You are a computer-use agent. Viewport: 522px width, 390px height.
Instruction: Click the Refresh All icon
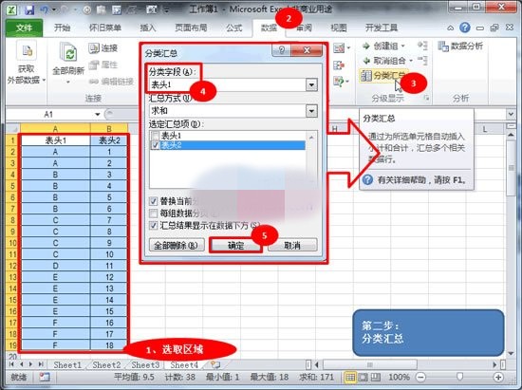(68, 52)
